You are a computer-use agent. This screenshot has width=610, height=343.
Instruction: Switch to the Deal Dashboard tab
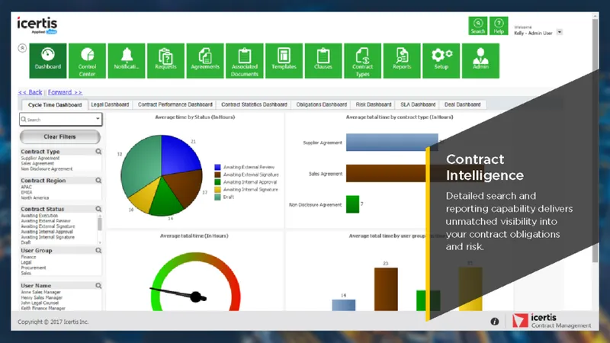tap(462, 104)
